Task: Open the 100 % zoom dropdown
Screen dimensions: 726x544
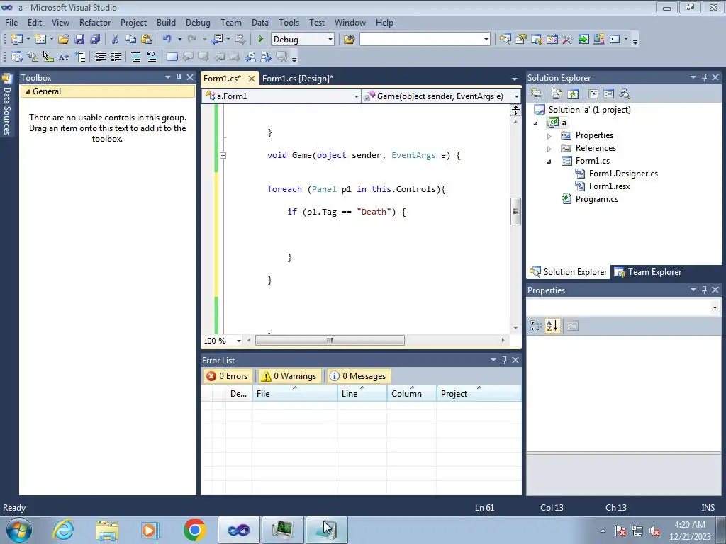Action: [x=238, y=341]
